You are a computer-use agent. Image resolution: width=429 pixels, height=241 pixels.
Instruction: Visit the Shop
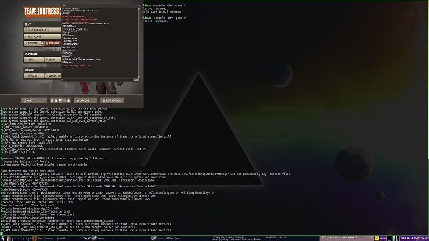coord(53,59)
